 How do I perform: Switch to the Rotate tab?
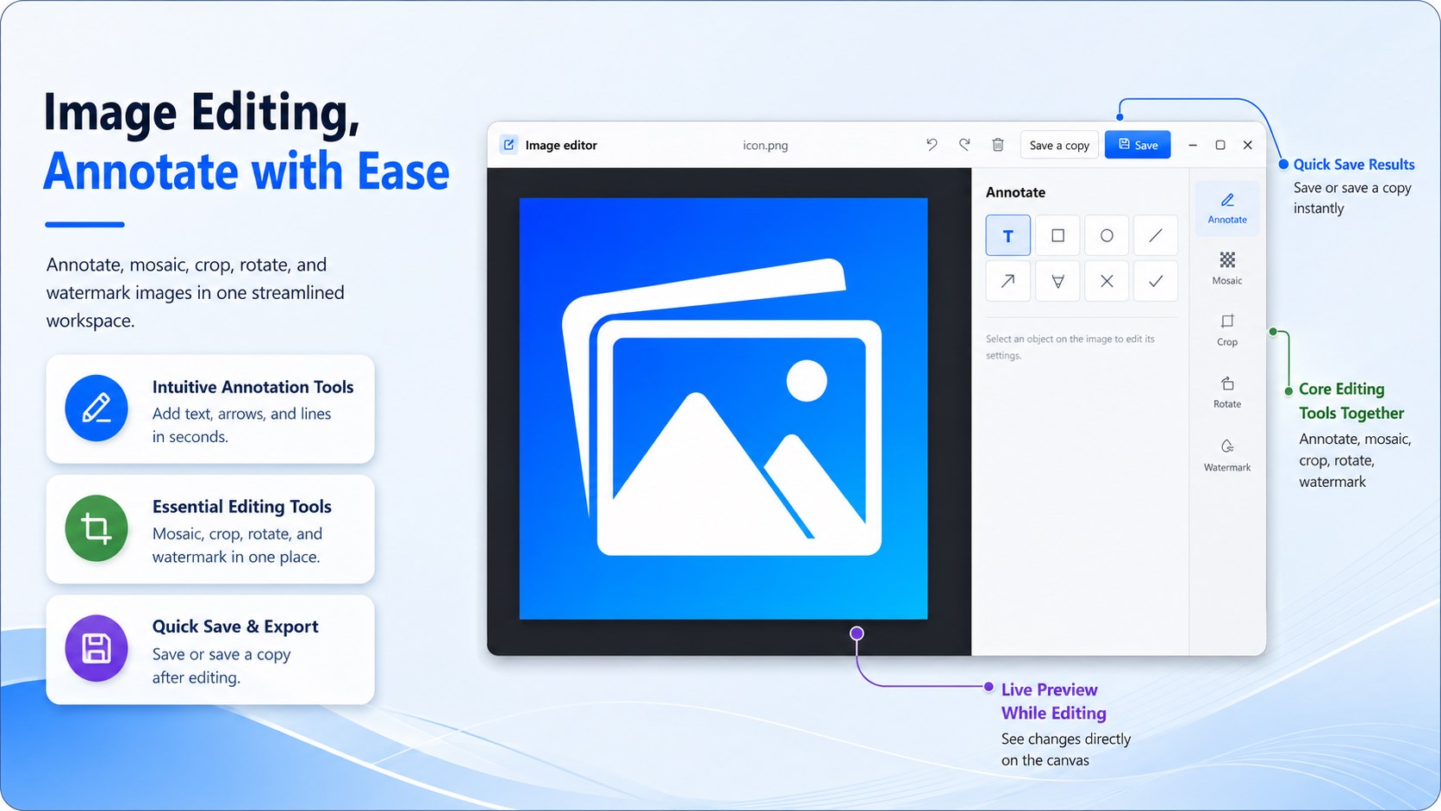click(x=1227, y=392)
